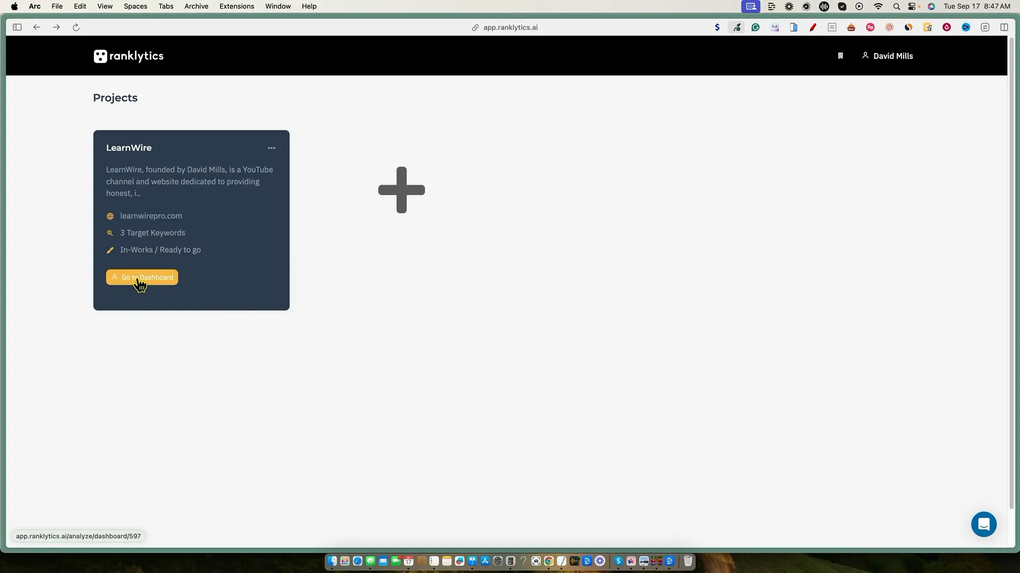Go back to previous page
The width and height of the screenshot is (1020, 573).
tap(37, 27)
